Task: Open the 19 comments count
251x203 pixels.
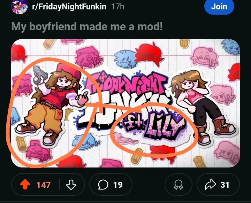Action: 118,185
